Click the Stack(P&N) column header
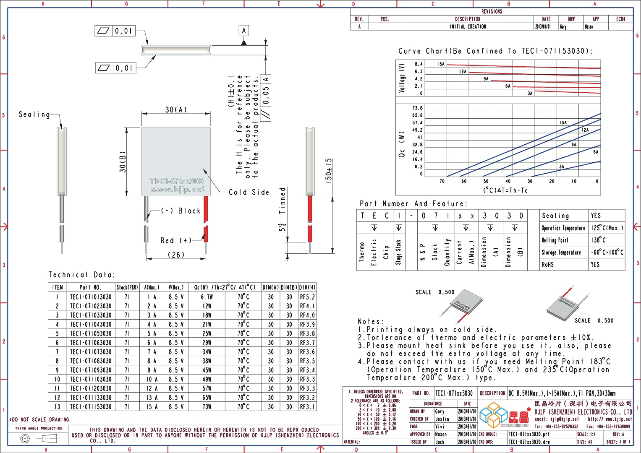 (x=127, y=288)
